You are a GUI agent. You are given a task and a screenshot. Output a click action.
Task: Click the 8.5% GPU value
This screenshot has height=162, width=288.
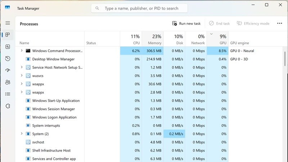(x=222, y=51)
